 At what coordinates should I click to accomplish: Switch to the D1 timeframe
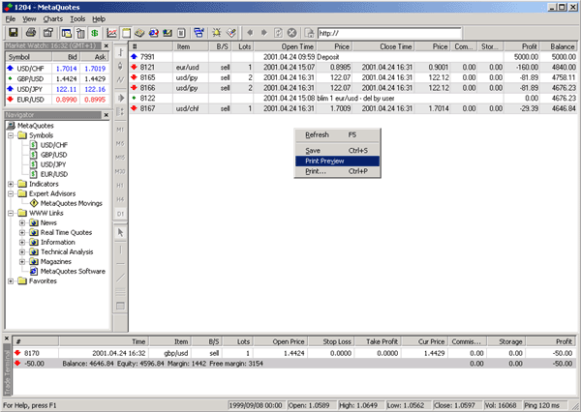(120, 214)
